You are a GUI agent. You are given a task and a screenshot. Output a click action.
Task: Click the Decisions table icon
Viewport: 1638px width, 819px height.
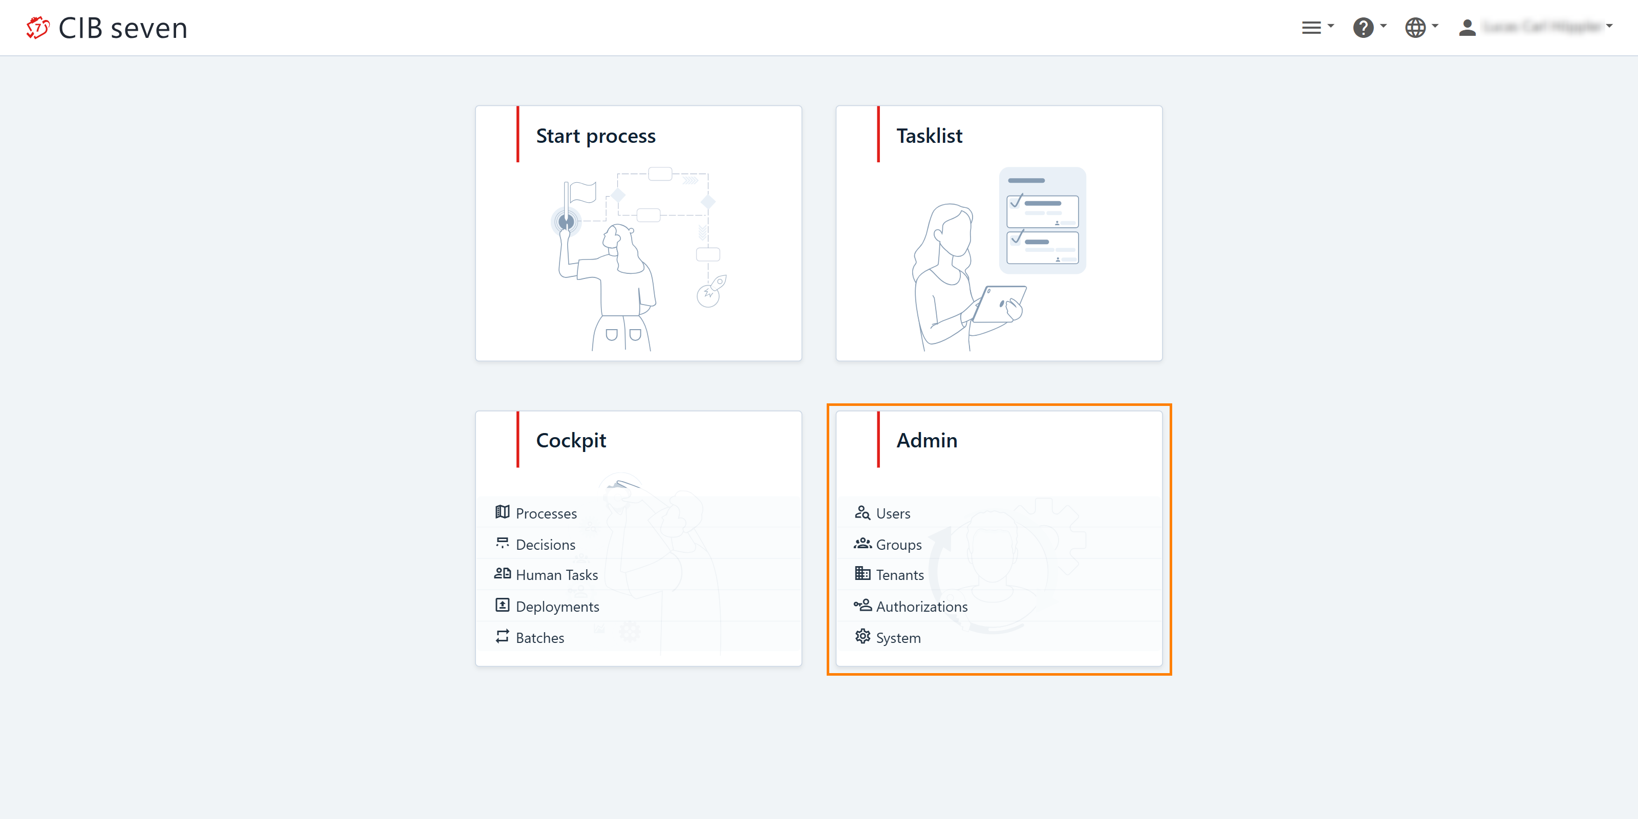point(502,543)
